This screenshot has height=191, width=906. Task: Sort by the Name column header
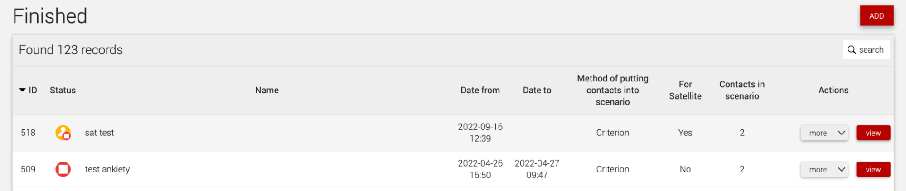tap(267, 90)
